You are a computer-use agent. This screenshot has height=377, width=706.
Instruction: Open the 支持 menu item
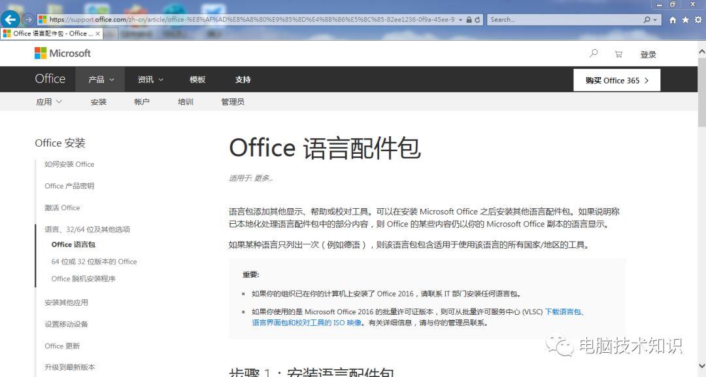pos(243,79)
